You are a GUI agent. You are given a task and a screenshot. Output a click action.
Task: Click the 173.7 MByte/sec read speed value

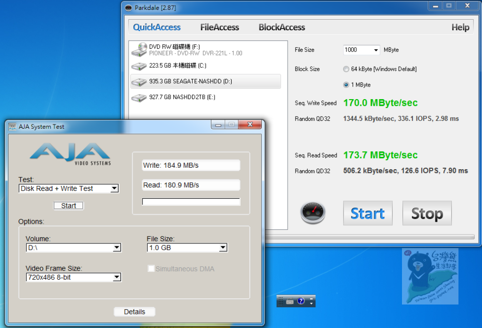380,155
